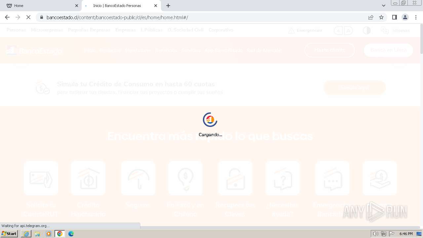Open File Explorer from taskbar

[x=37, y=234]
